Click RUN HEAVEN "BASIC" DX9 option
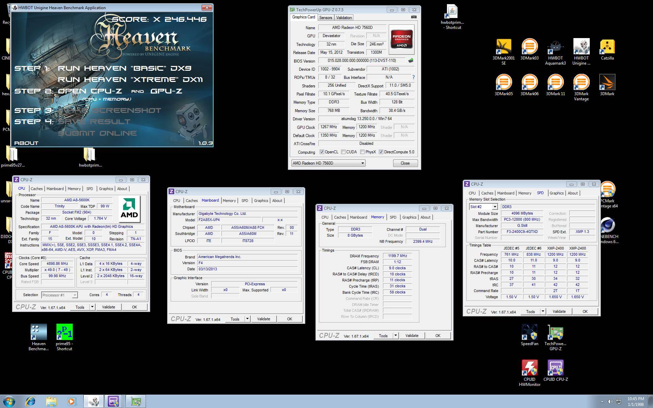 click(125, 68)
